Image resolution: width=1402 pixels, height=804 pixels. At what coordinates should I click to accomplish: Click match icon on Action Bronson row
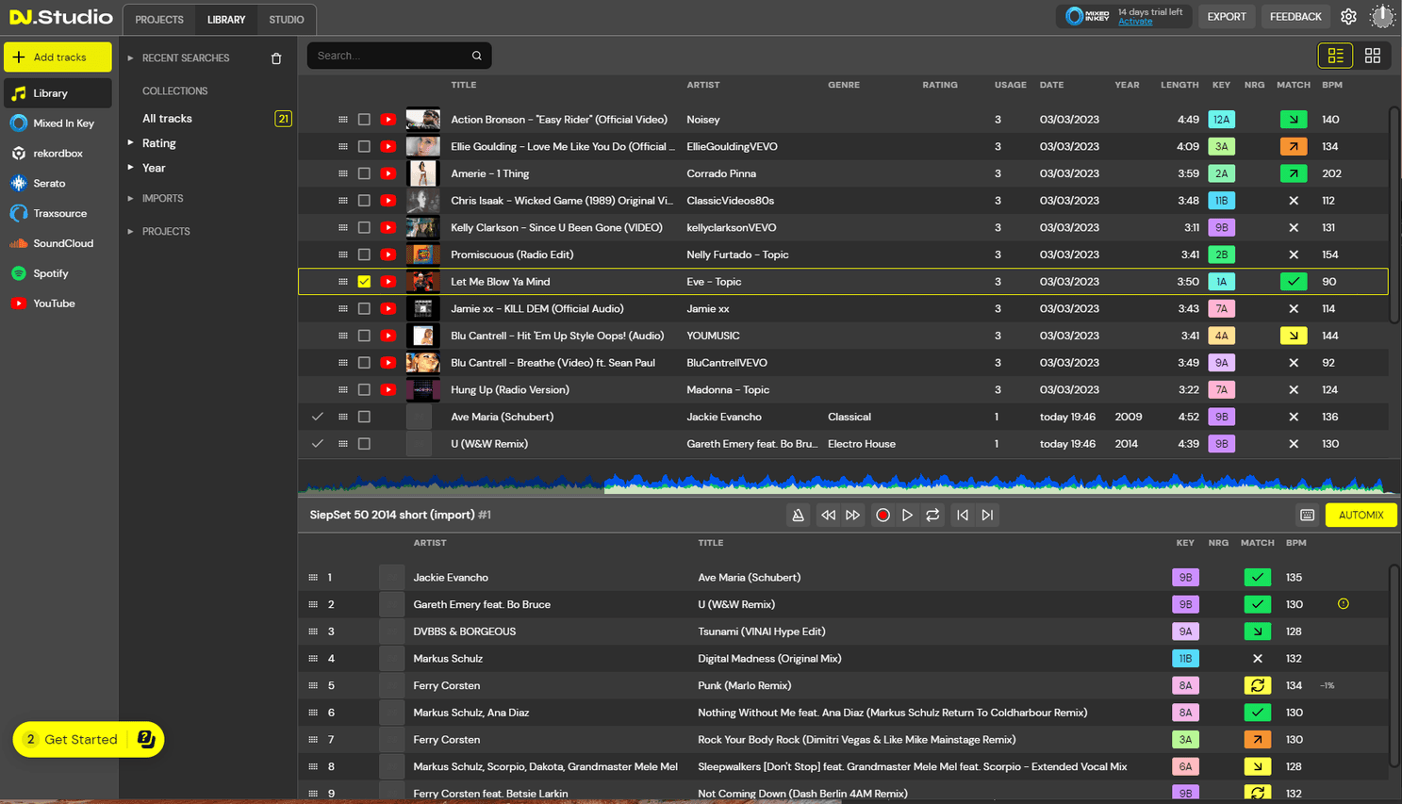pos(1294,120)
